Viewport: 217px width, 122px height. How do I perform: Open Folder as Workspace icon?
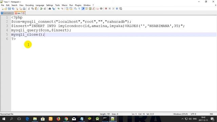97,8
